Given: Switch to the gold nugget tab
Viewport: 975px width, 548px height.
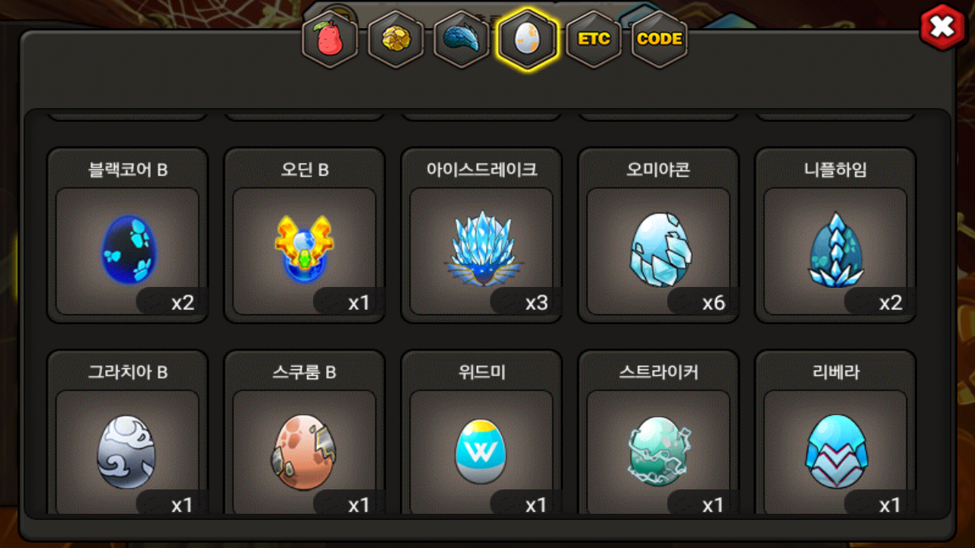Looking at the screenshot, I should tap(396, 39).
